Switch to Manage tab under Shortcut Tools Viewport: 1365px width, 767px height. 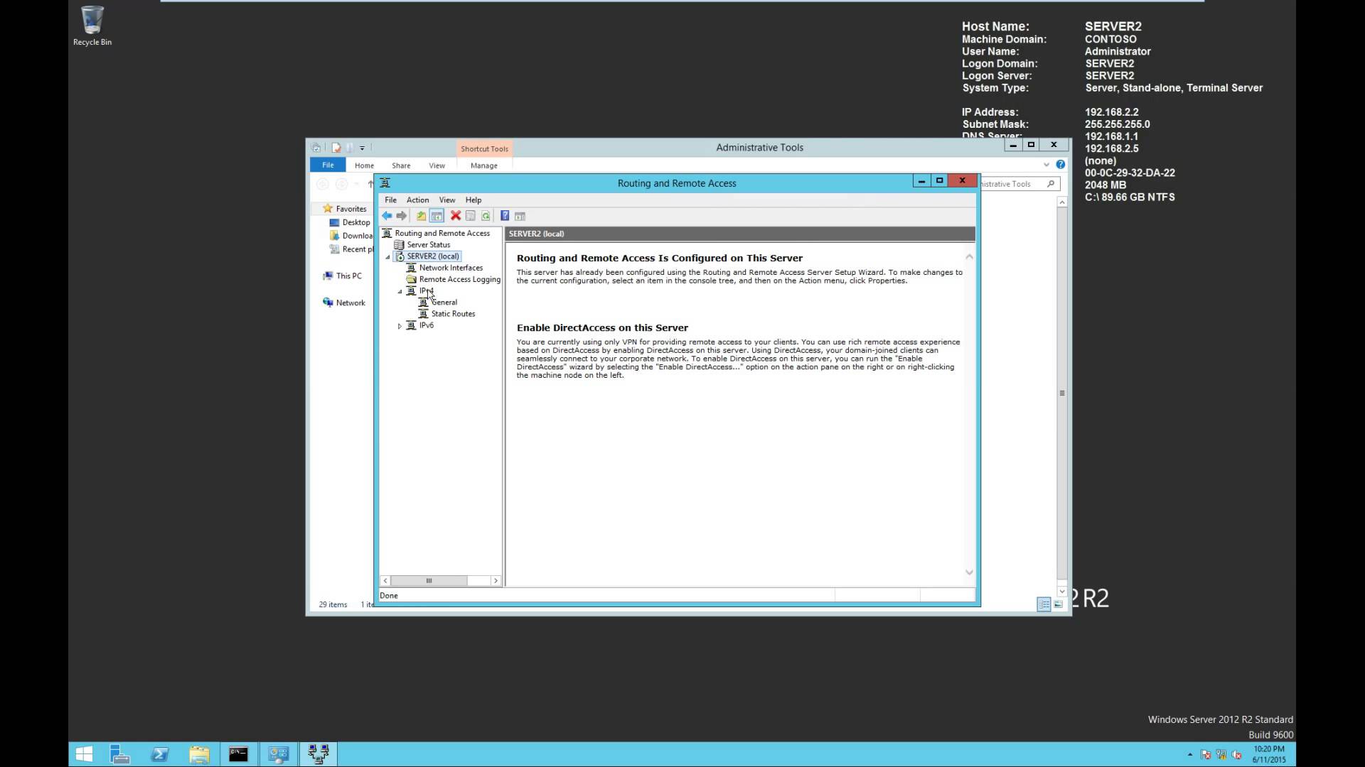click(x=483, y=165)
